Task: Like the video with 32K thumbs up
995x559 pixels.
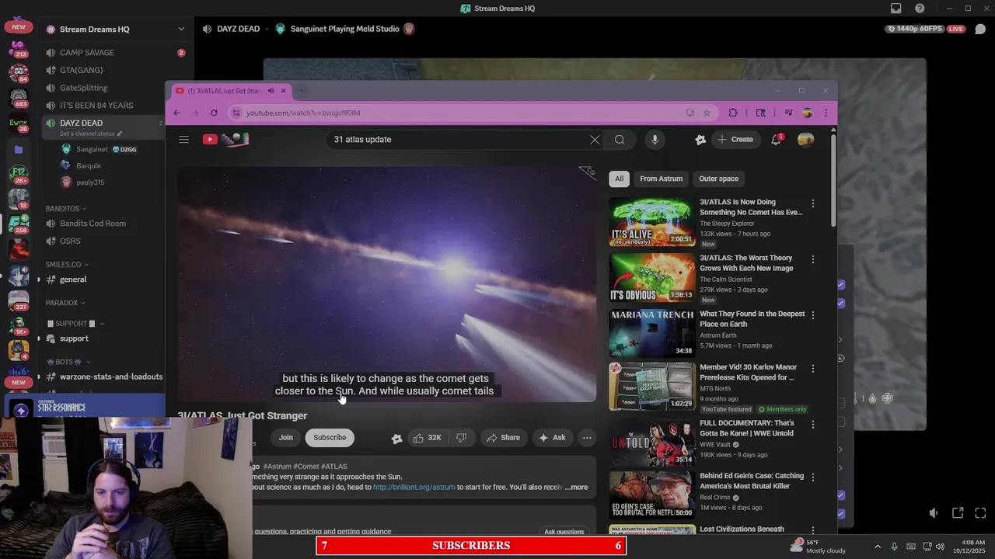Action: [427, 438]
